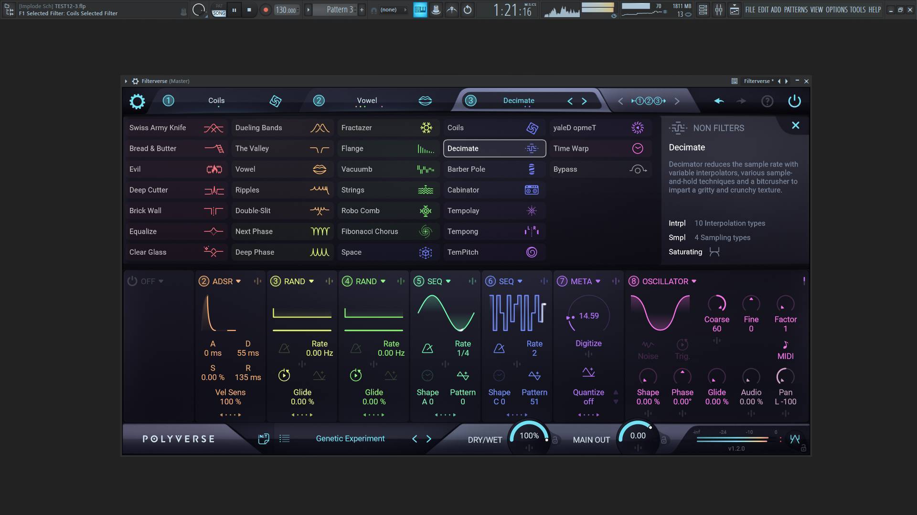Go to previous filter type in slot 3

[570, 101]
